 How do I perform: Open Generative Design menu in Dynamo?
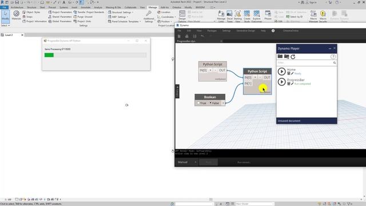245,30
